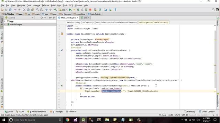Close the app editor tab
220x123 pixels.
point(89,18)
